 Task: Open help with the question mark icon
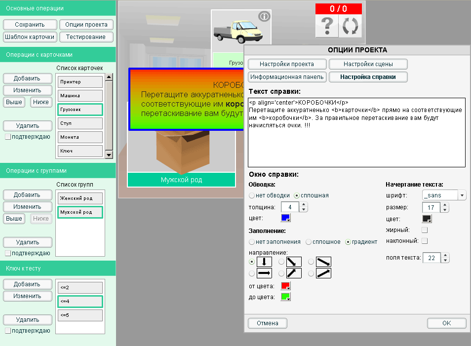pos(327,26)
